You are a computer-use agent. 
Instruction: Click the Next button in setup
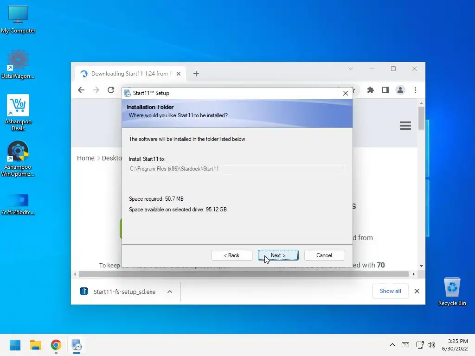278,255
